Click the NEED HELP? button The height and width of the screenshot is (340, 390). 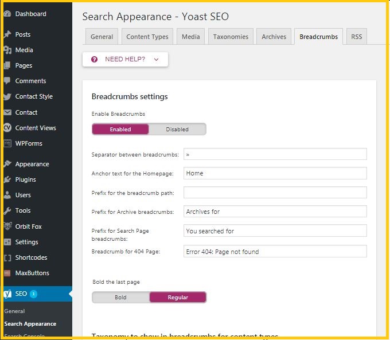tap(125, 59)
